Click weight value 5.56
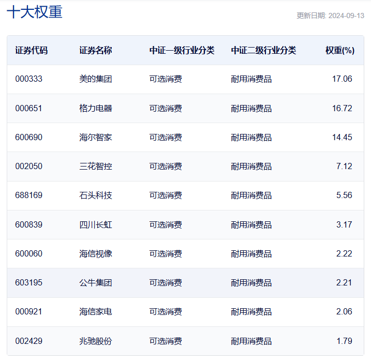The height and width of the screenshot is (362, 371). point(344,195)
